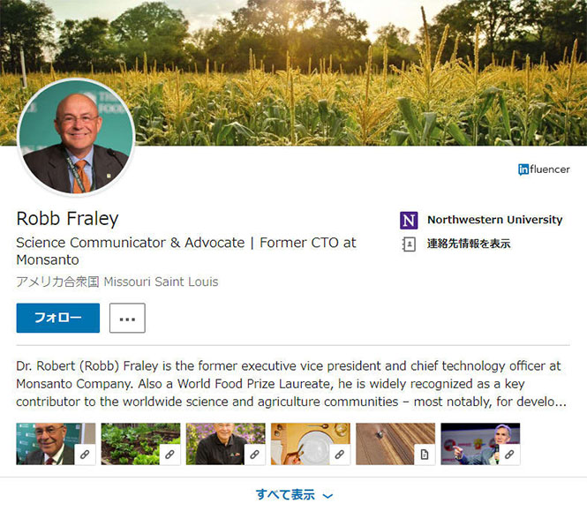
Task: Open link icon on speaker with microphone thumbnail
Action: (x=509, y=455)
